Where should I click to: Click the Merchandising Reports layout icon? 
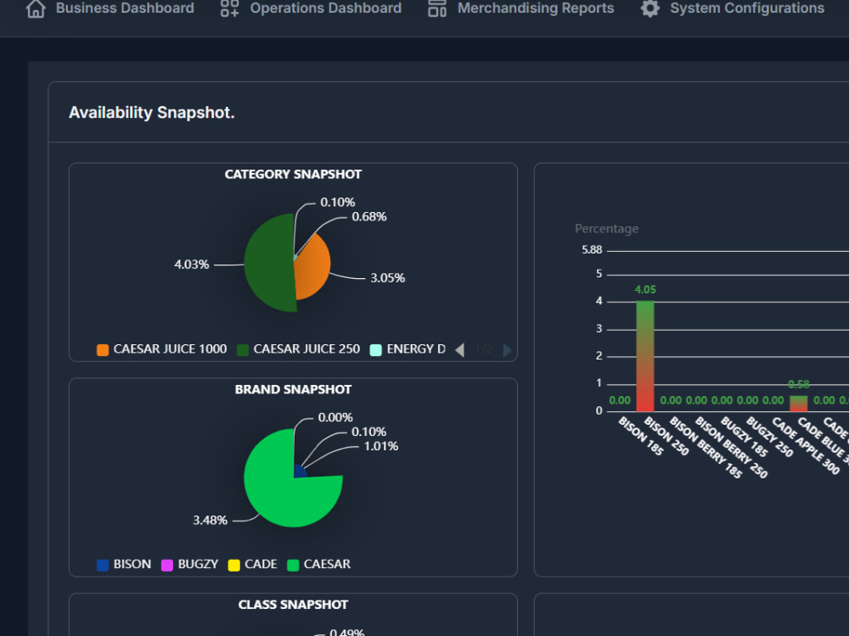(437, 8)
